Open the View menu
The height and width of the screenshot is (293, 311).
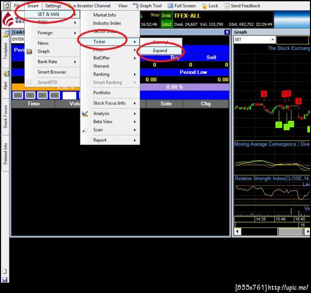coord(123,6)
